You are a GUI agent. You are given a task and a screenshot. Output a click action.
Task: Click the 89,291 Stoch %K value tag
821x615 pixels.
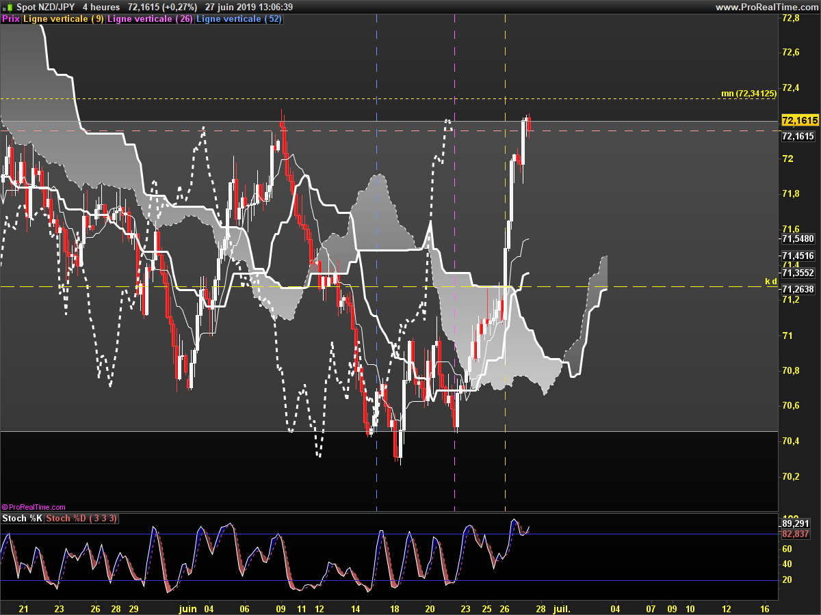point(796,523)
